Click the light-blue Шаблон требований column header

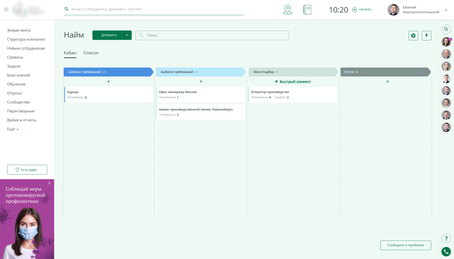[x=201, y=72]
